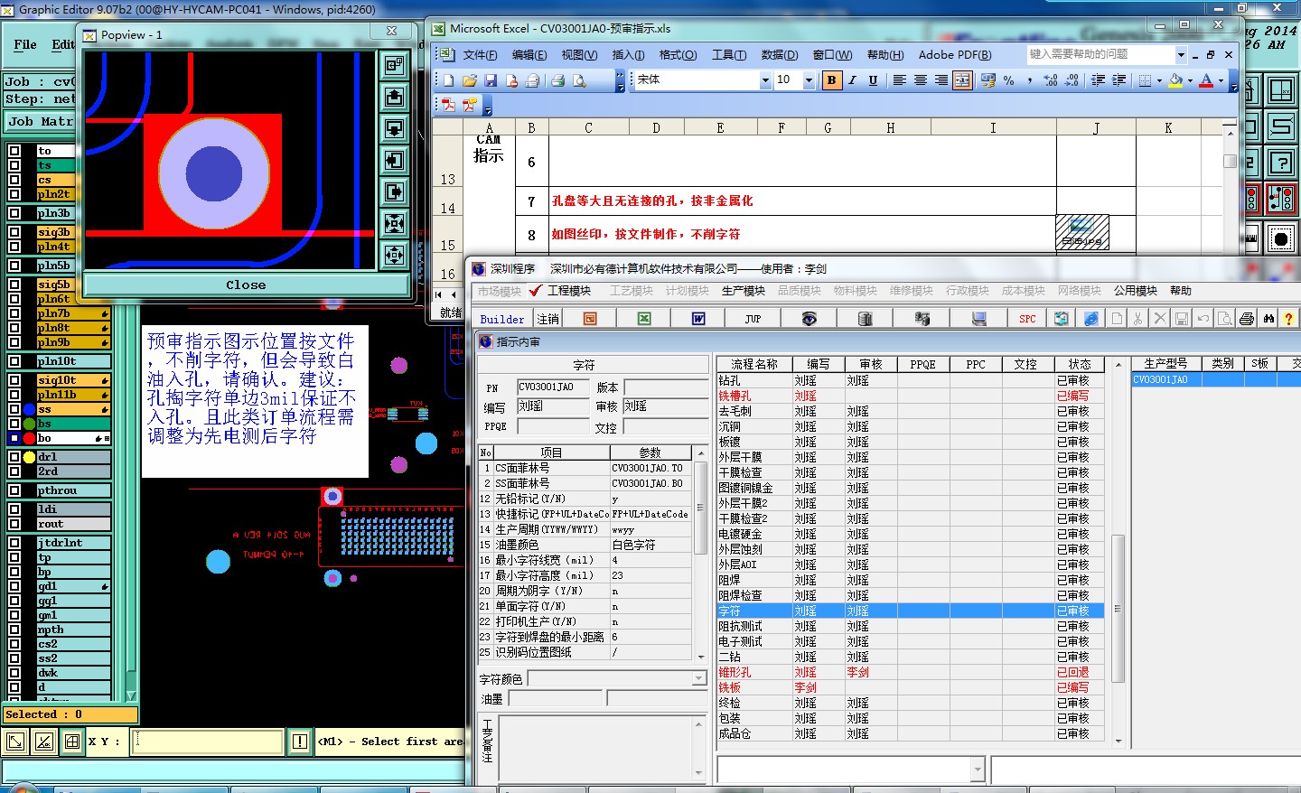Open the Excel font name dropdown
Screen dimensions: 1301x793
tap(765, 80)
